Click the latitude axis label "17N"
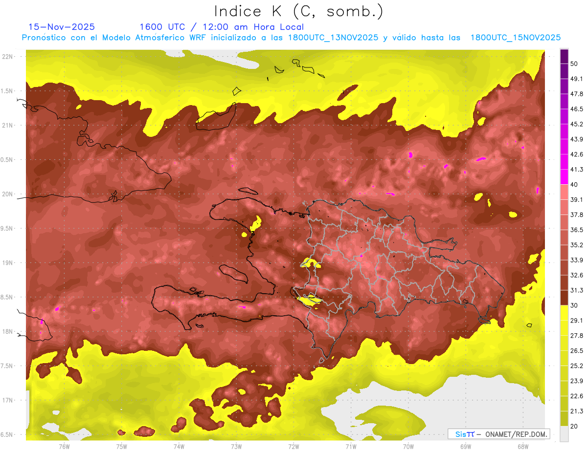 pyautogui.click(x=8, y=401)
